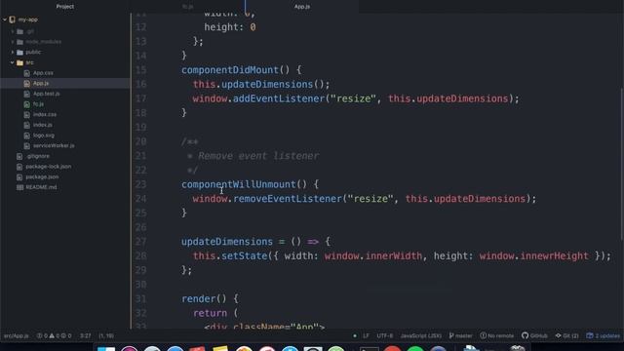This screenshot has width=624, height=351.
Task: Open index.js in the tree
Action: point(43,125)
